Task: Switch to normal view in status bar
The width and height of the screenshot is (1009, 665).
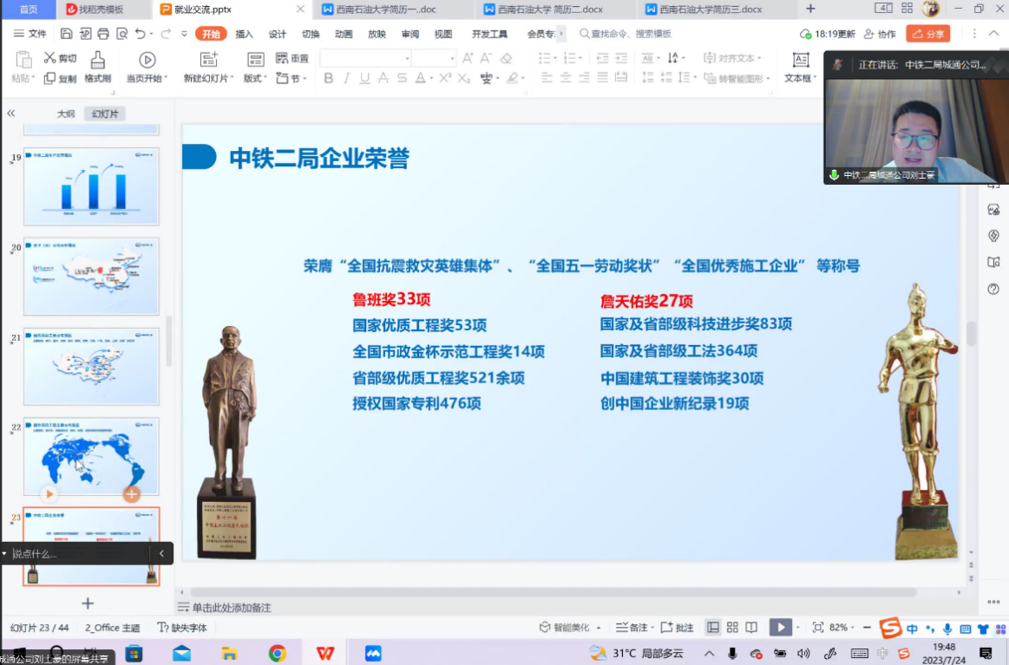Action: point(713,627)
